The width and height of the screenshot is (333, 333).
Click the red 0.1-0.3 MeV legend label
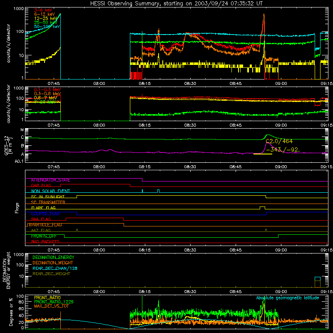[x=47, y=89]
